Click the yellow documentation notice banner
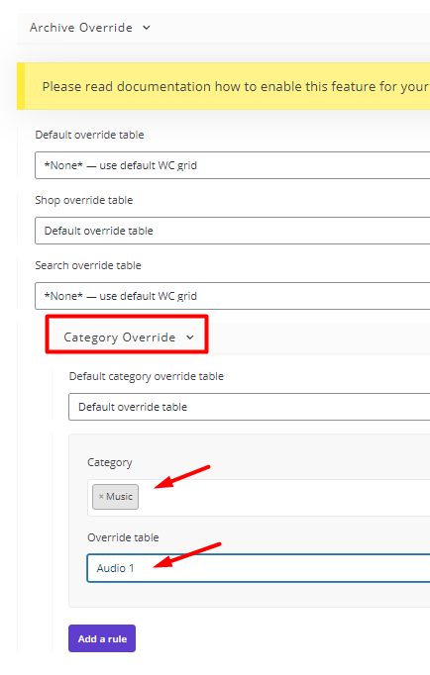Image resolution: width=430 pixels, height=675 pixels. tap(223, 86)
